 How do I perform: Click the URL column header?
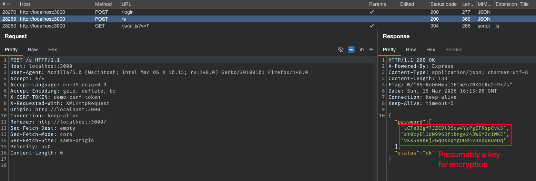pos(126,4)
